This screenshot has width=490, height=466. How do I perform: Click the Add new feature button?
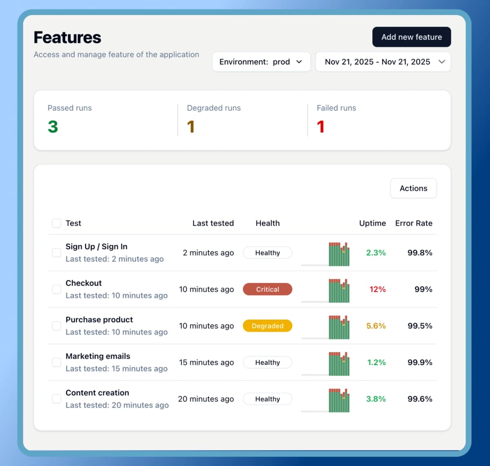coord(411,37)
